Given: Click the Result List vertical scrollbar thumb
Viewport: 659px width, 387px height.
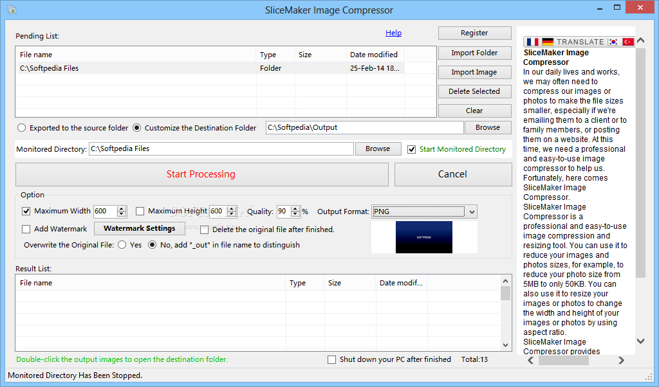Looking at the screenshot, I should [x=506, y=293].
